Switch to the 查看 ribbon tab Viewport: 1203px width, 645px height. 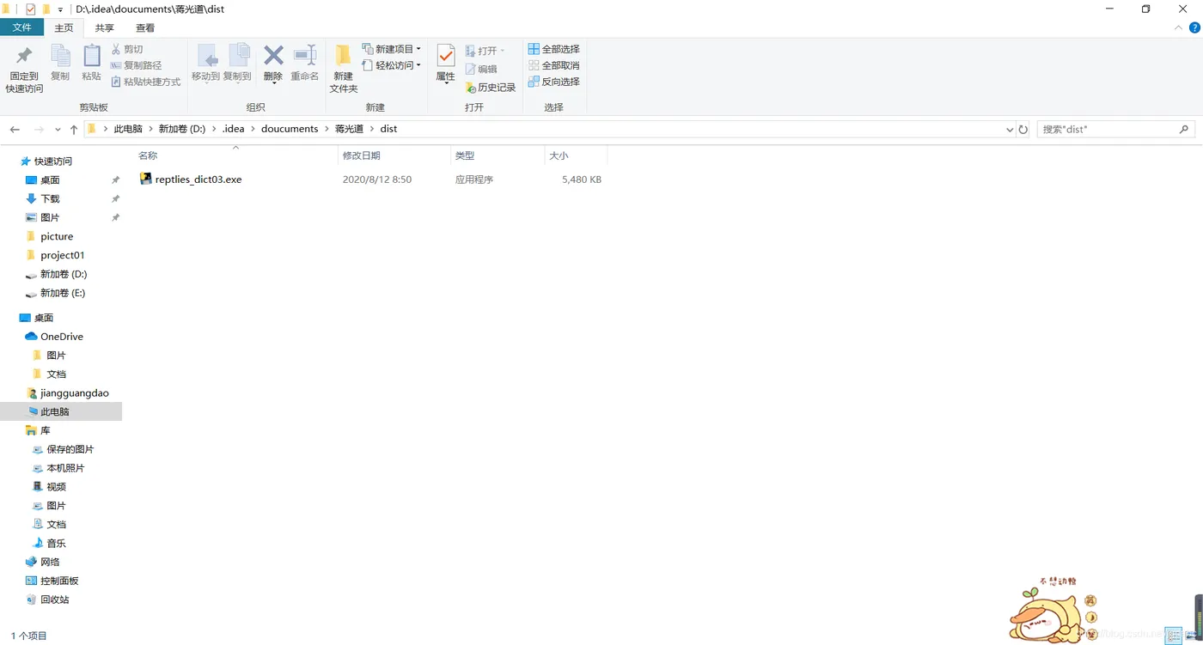tap(144, 27)
